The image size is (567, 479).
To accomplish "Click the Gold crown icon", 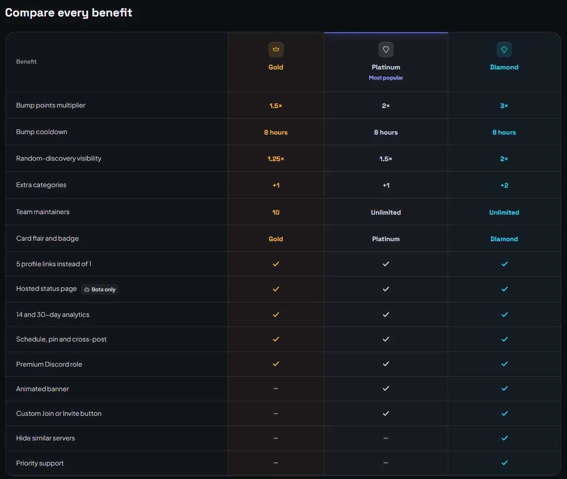I will coord(276,50).
